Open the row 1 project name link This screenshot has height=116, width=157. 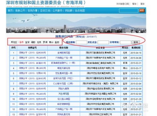[64, 53]
